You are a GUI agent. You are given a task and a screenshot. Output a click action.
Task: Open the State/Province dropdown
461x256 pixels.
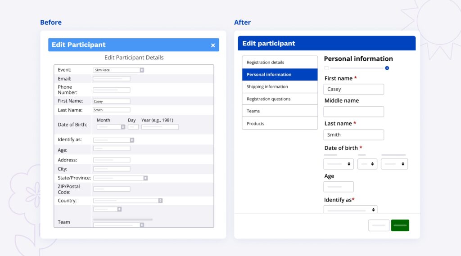(120, 178)
